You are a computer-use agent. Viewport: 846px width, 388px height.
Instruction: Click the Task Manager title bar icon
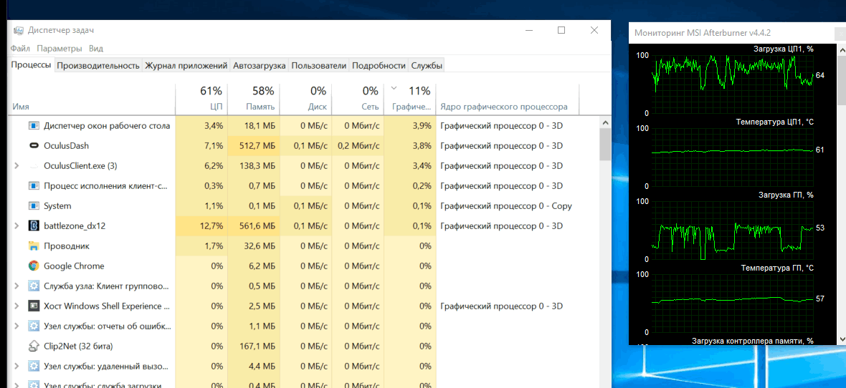19,31
